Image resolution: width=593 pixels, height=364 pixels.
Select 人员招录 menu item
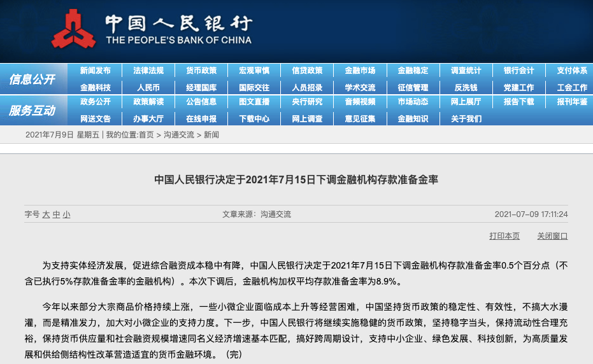307,88
